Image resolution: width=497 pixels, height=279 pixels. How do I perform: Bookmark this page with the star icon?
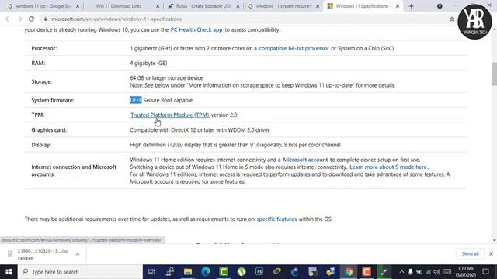[452, 19]
